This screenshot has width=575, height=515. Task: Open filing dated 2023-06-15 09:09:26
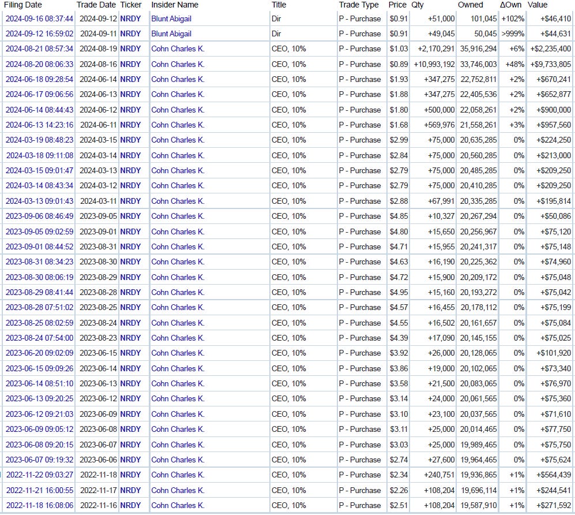coord(39,368)
